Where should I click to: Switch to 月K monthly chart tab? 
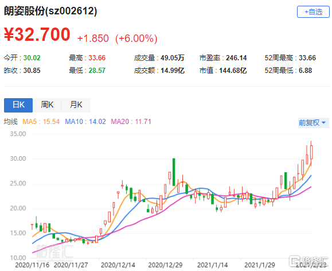(76, 105)
